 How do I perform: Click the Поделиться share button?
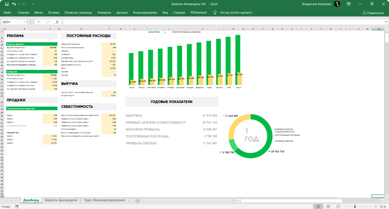pyautogui.click(x=373, y=13)
